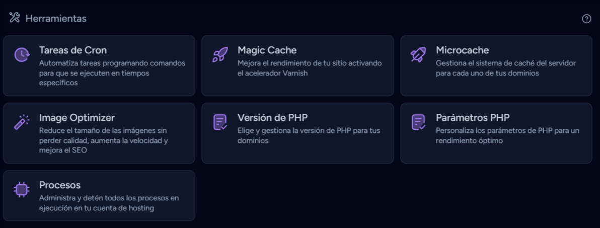
Task: Click the Tareas de Cron clock icon
Action: [22, 54]
